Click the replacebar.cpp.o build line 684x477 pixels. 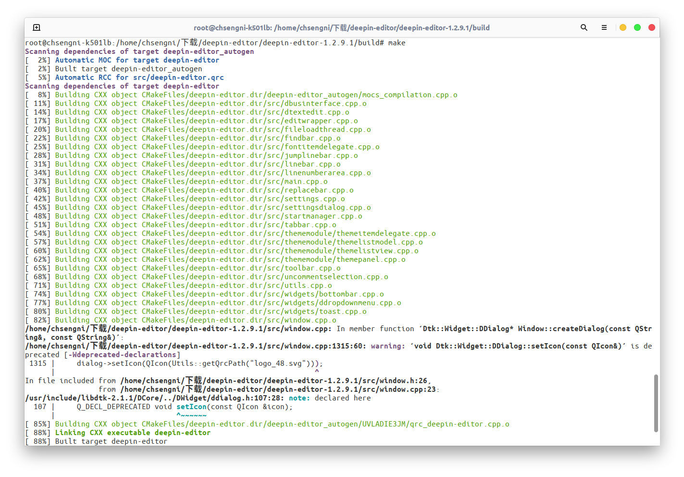click(x=189, y=190)
